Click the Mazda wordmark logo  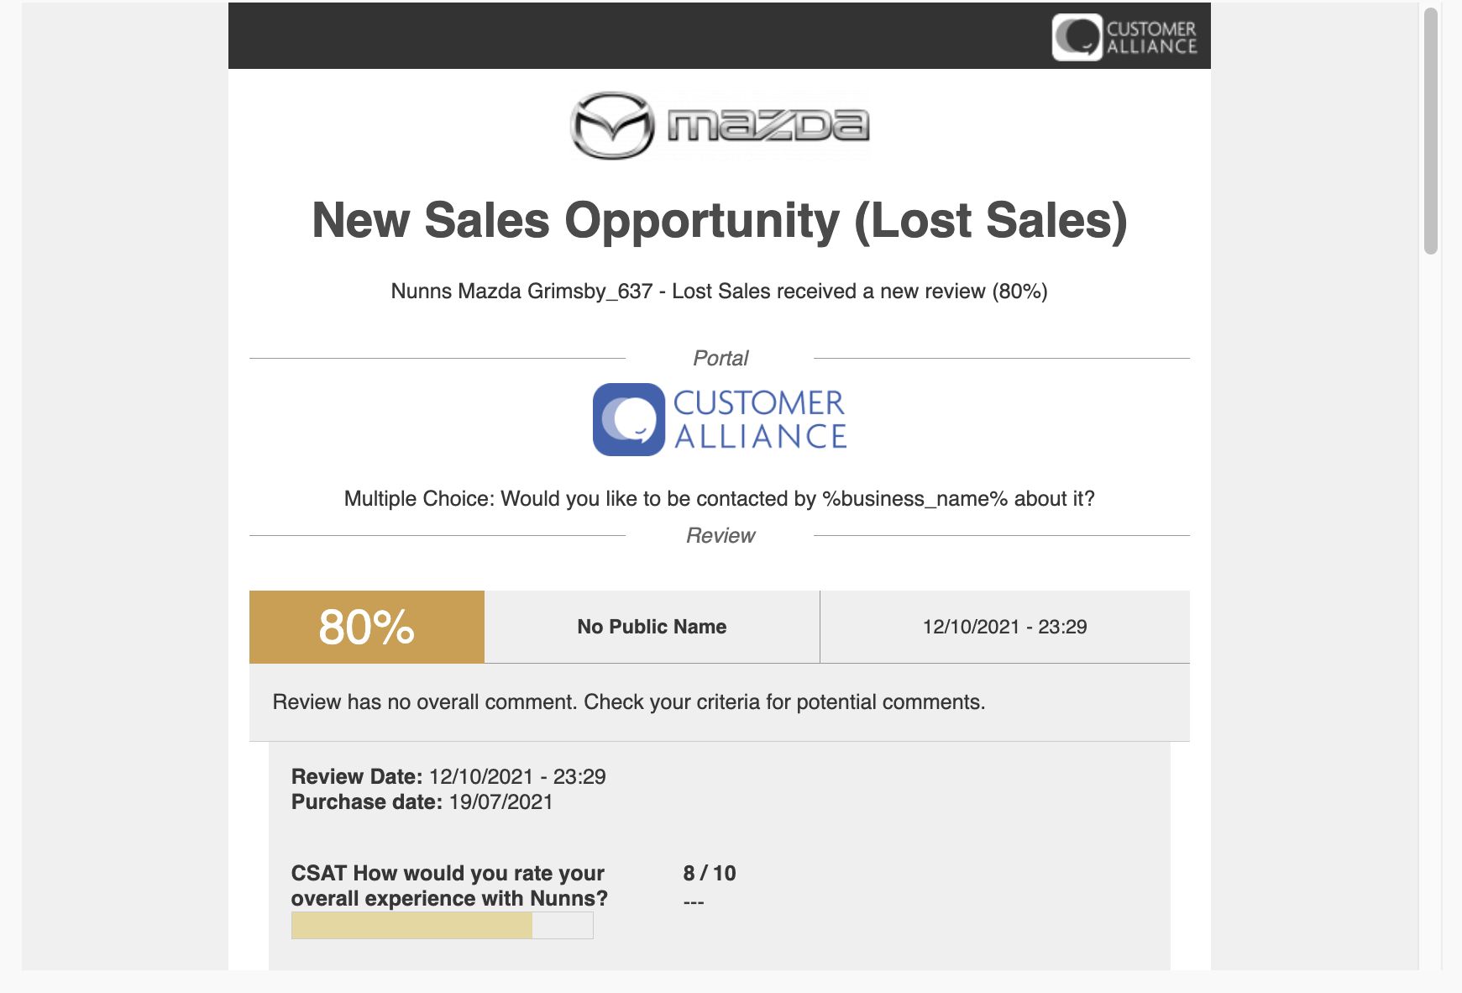coord(768,125)
